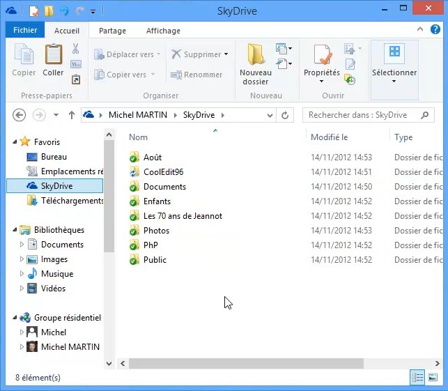448x391 pixels.
Task: Click the Coller (paste) clipboard icon
Action: (x=54, y=56)
